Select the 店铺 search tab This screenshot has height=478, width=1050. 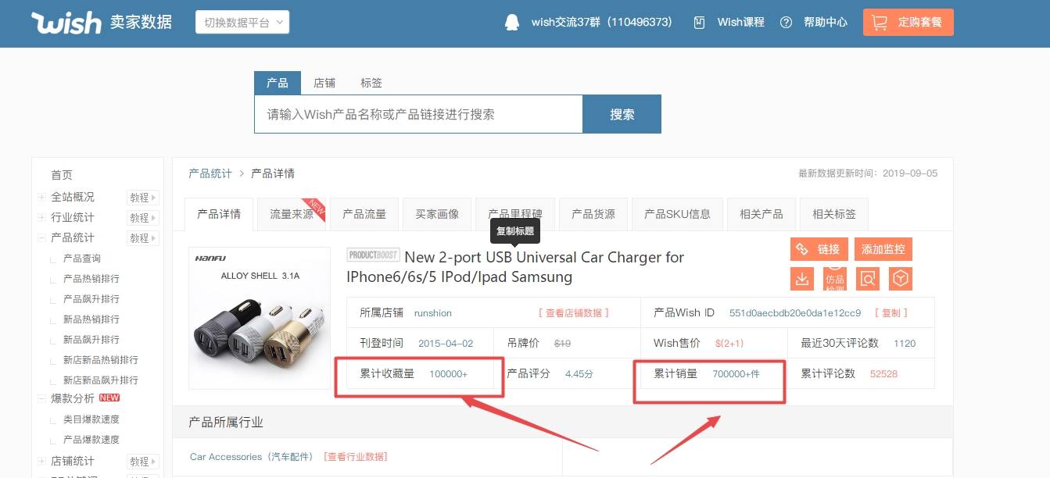point(324,83)
